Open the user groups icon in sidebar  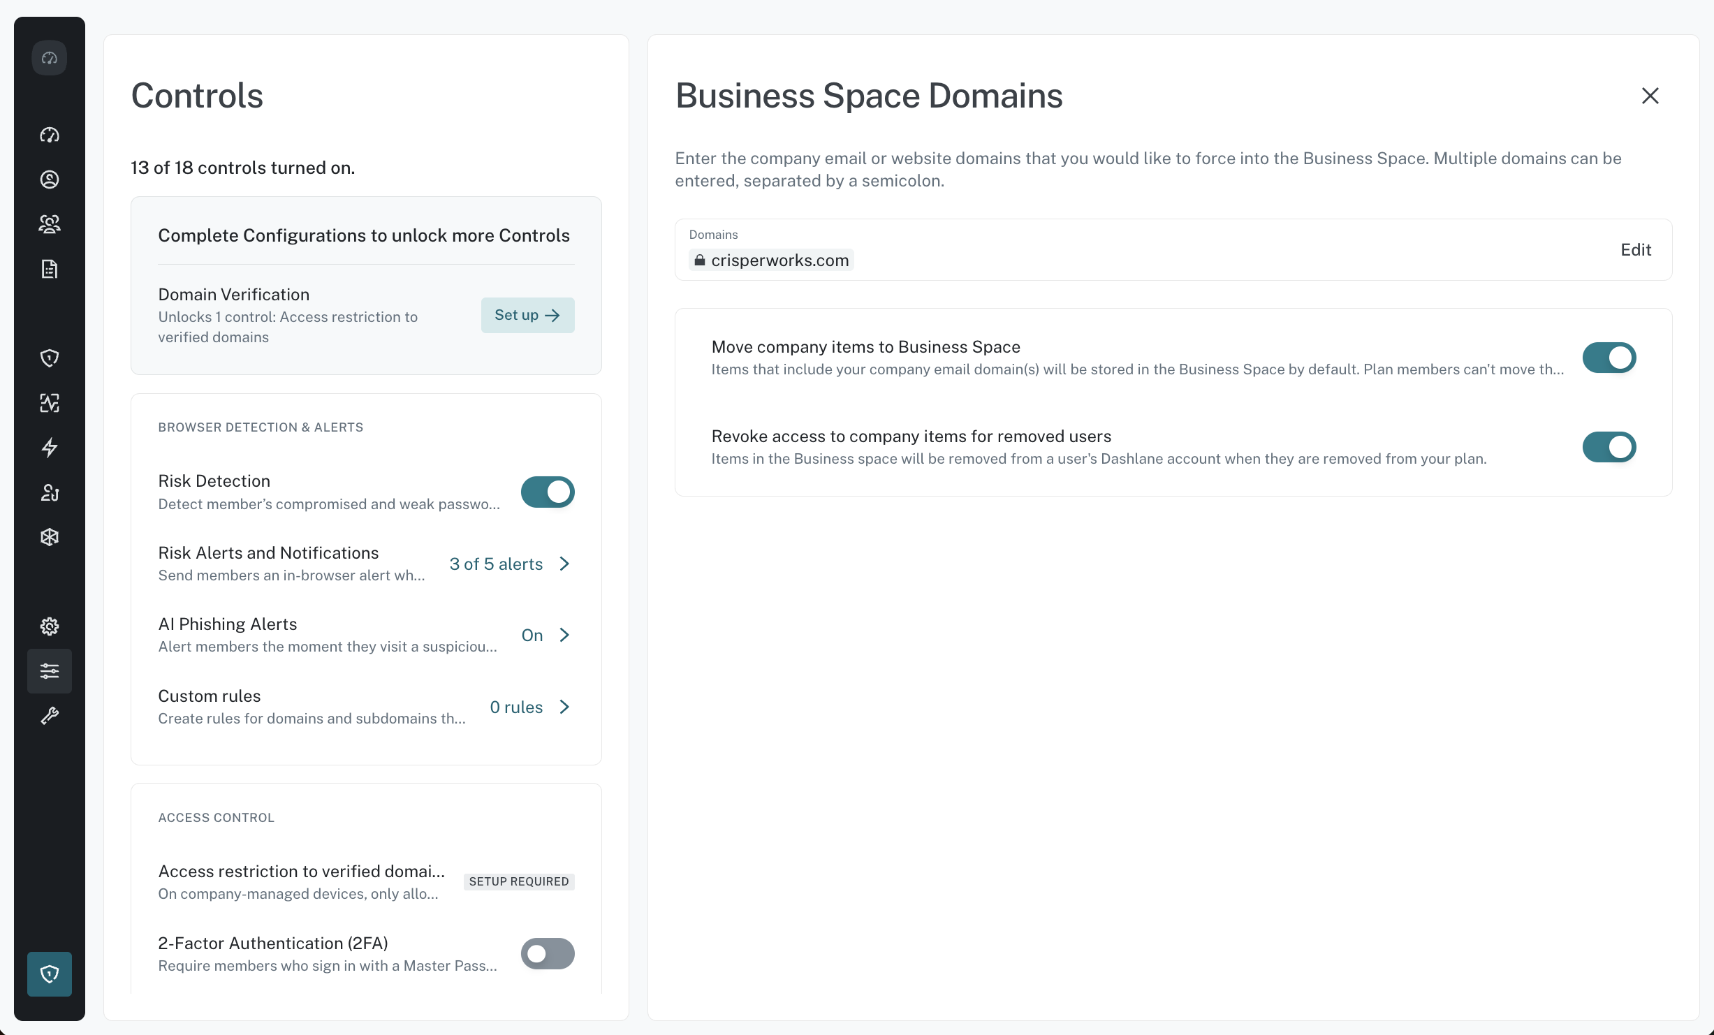point(50,224)
